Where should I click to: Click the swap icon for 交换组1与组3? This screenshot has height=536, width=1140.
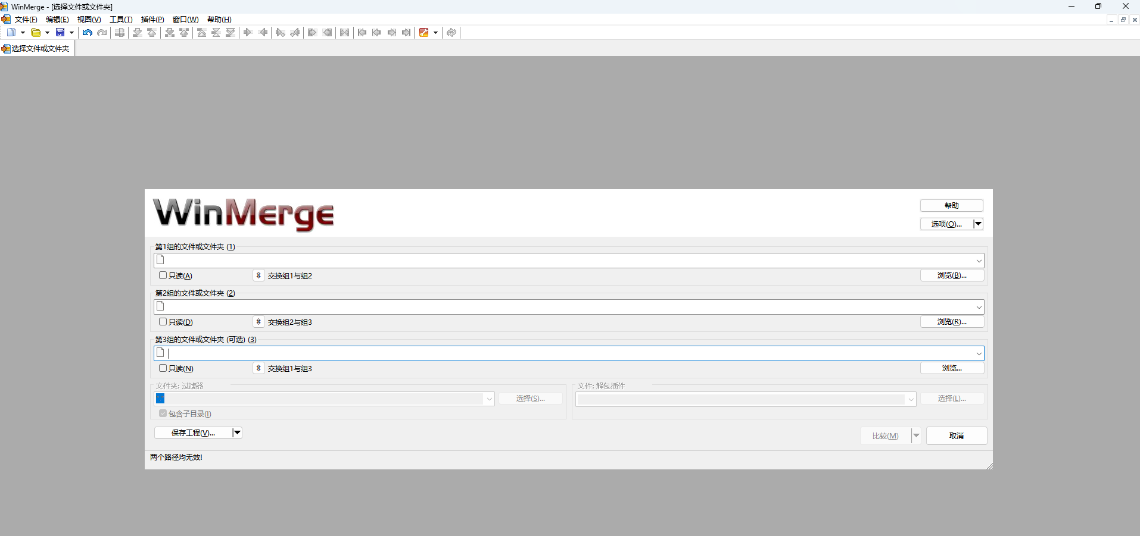[258, 368]
